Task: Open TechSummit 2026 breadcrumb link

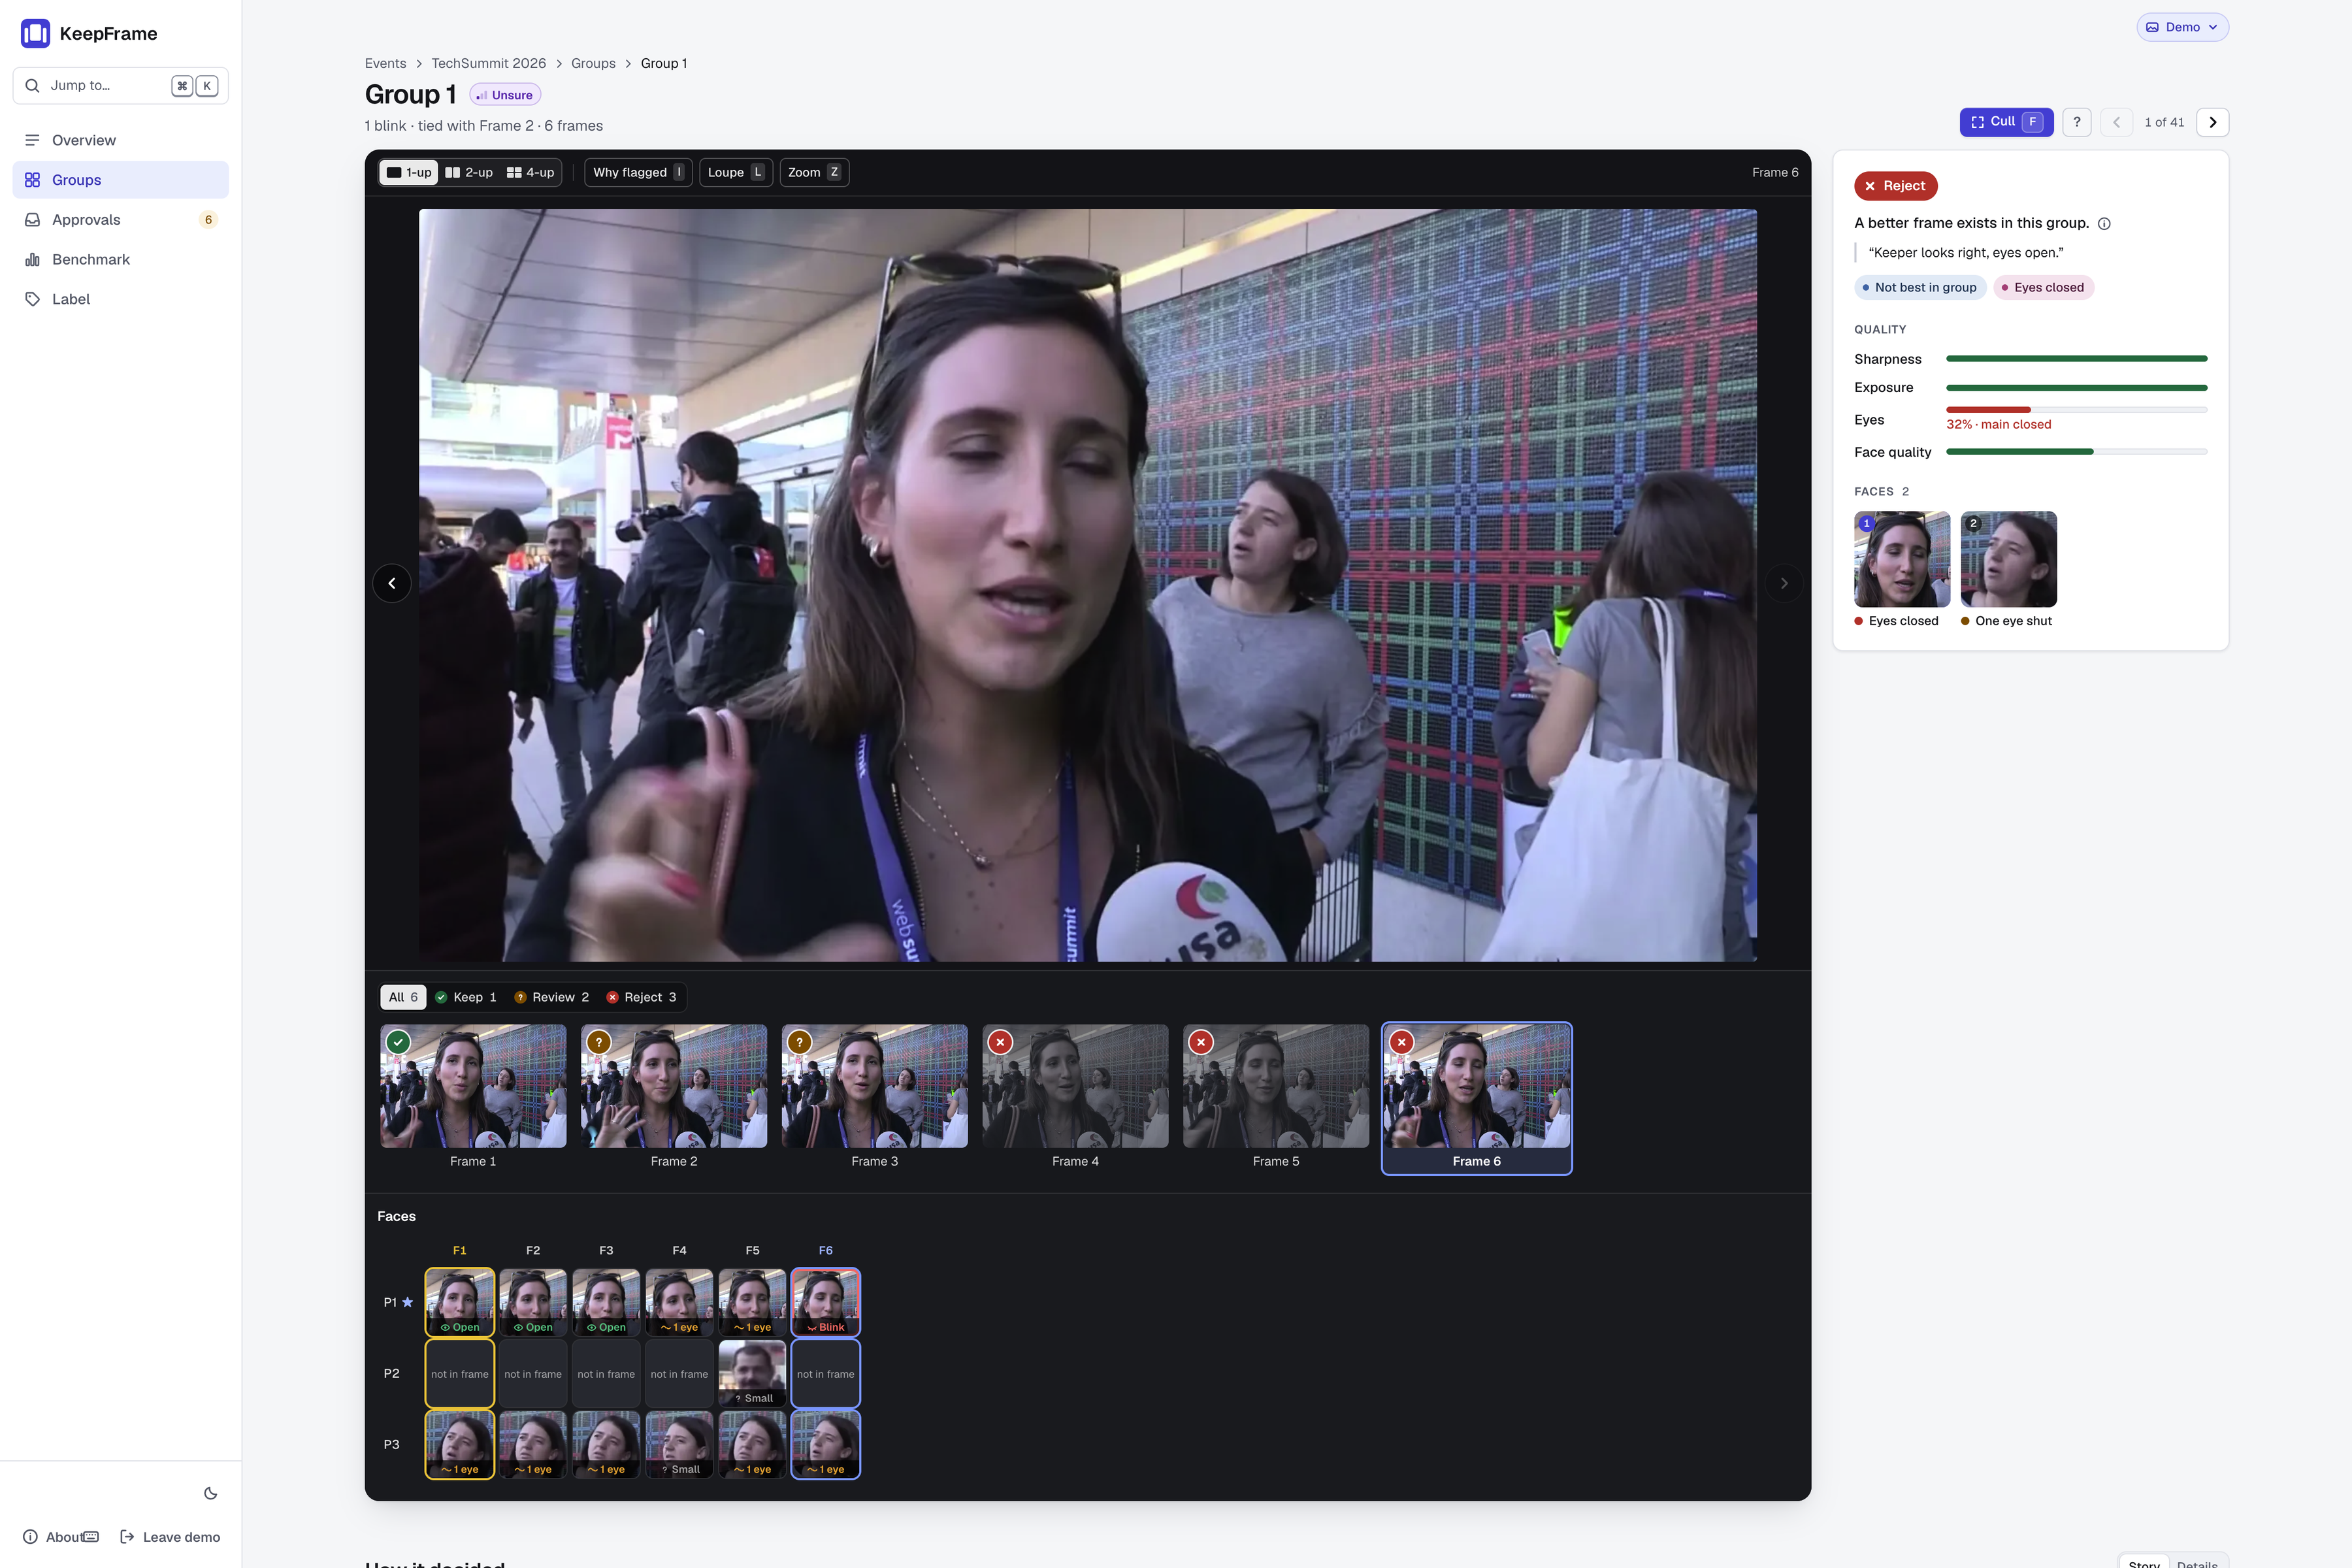Action: pyautogui.click(x=488, y=63)
